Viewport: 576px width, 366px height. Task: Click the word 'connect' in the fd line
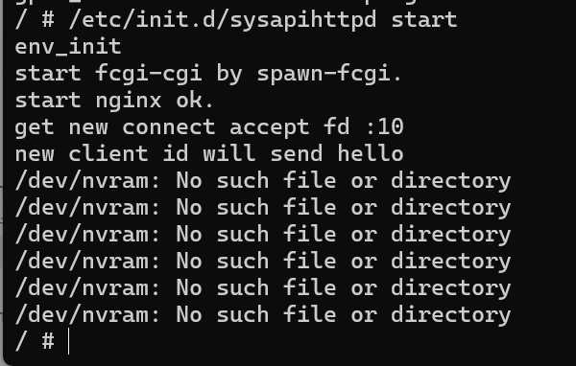click(169, 127)
